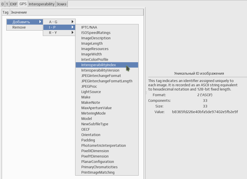Add the ImageWidth tag

point(107,54)
